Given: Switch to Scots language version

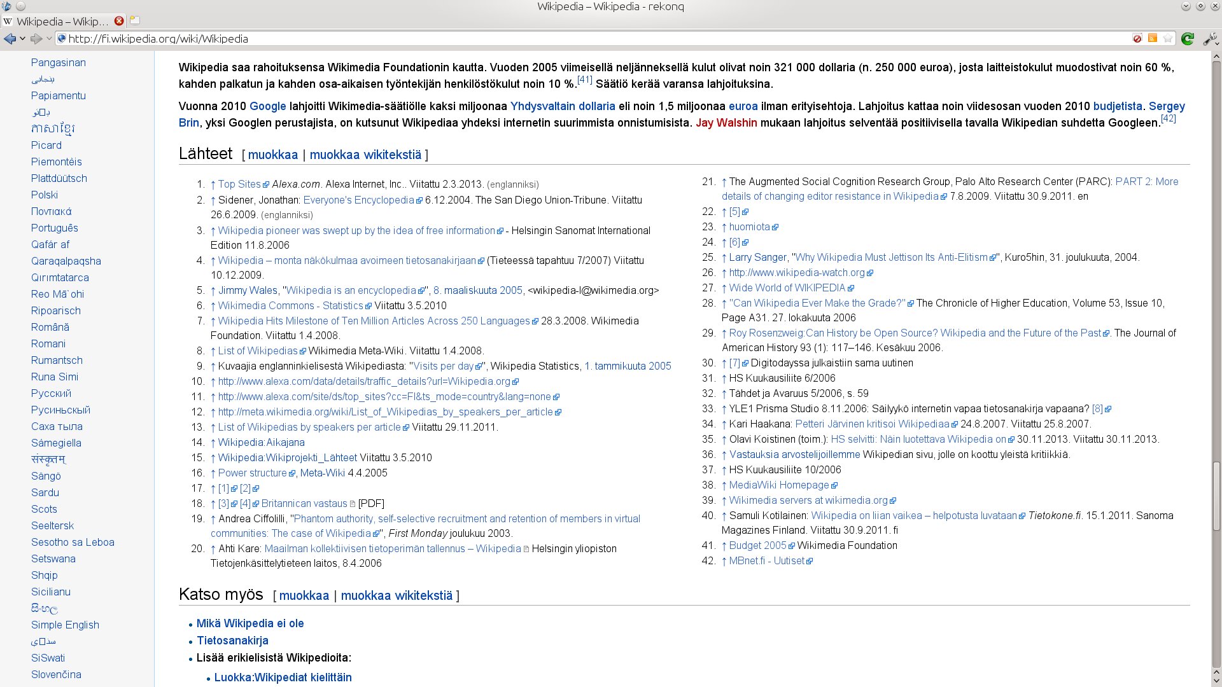Looking at the screenshot, I should click(x=44, y=510).
